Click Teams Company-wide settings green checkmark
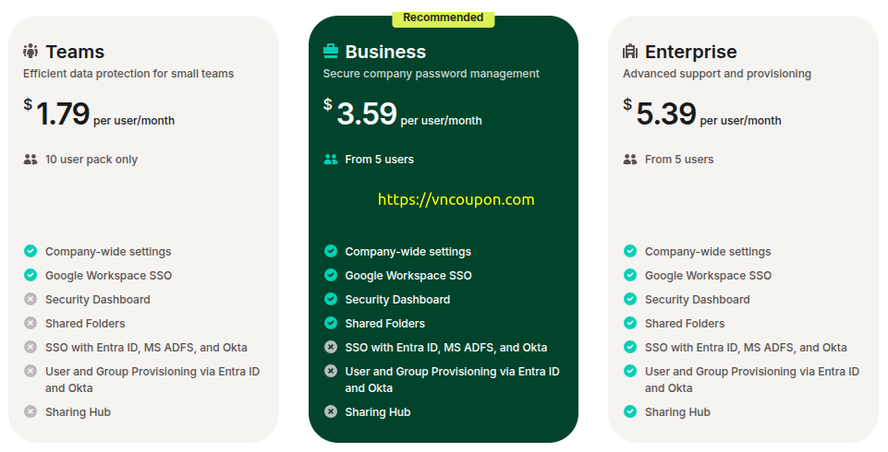 [30, 252]
